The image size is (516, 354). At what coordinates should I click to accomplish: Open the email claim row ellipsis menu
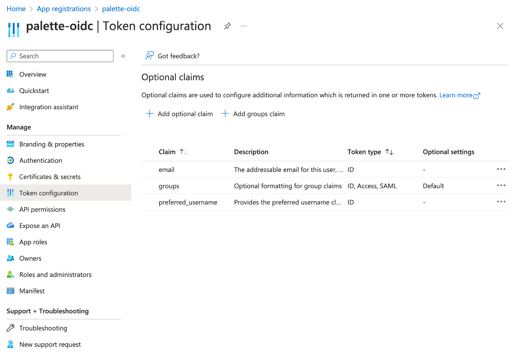(501, 169)
